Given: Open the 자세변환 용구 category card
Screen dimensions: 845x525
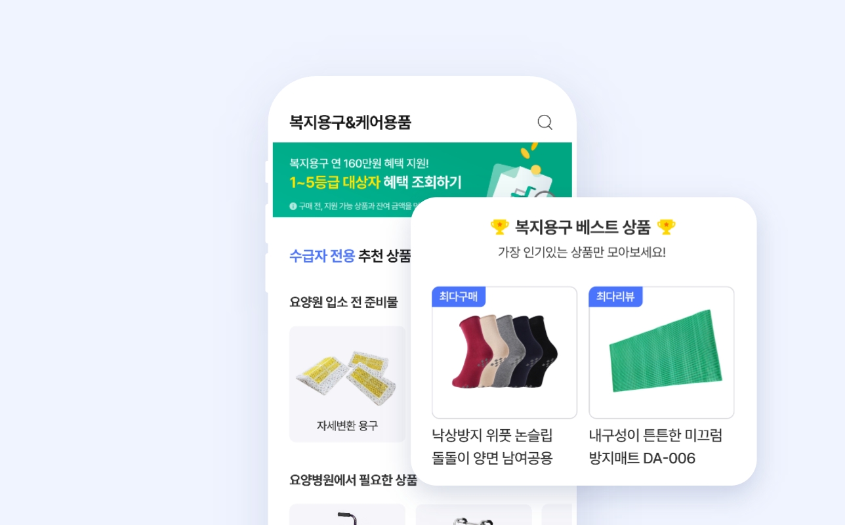Looking at the screenshot, I should point(348,384).
